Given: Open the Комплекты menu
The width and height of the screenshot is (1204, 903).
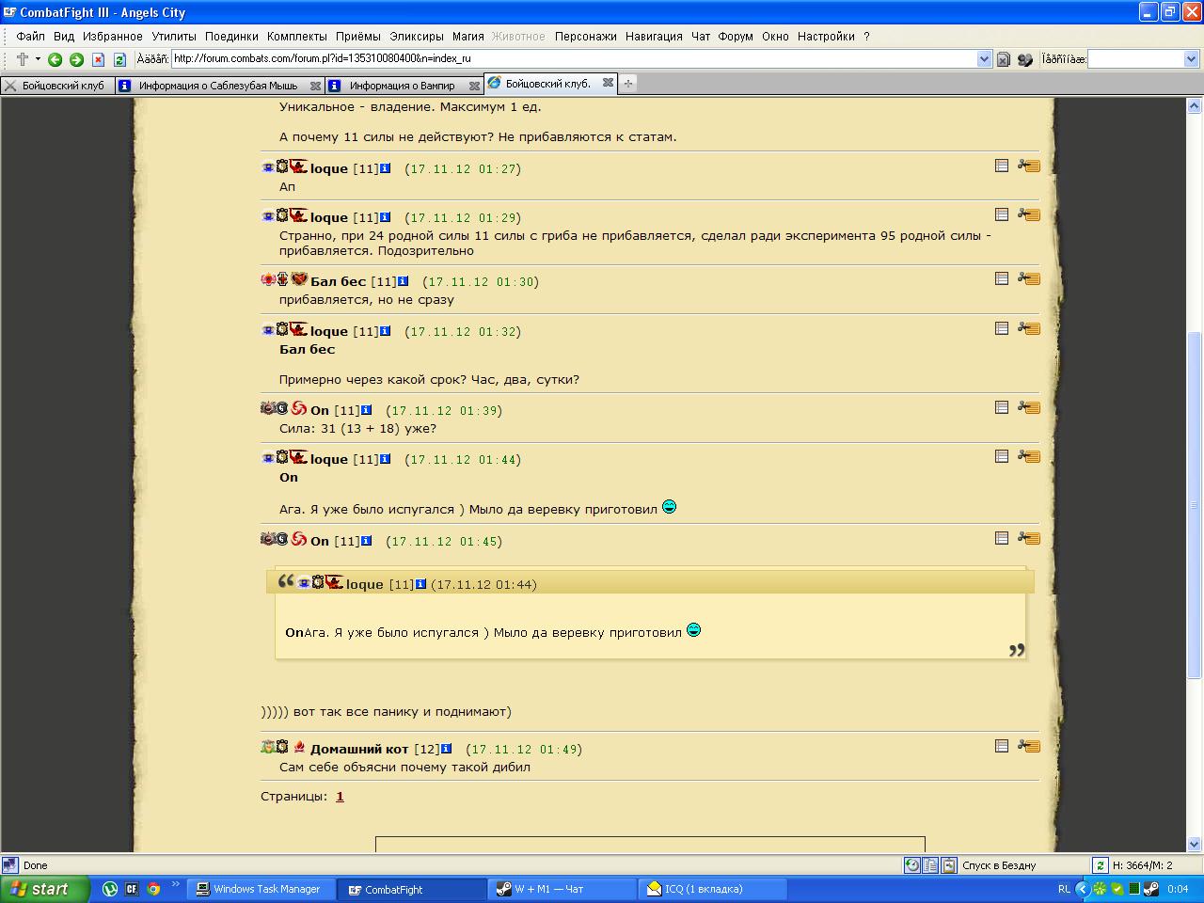Looking at the screenshot, I should coord(296,37).
